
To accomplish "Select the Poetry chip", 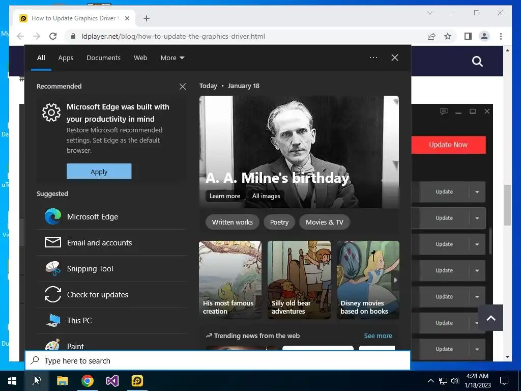I will [x=279, y=222].
